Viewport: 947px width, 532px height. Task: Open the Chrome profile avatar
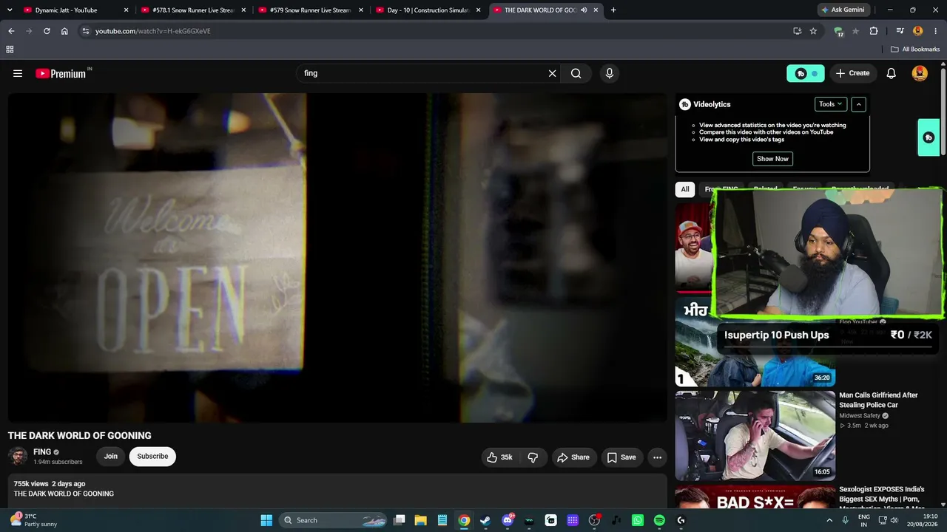[918, 31]
